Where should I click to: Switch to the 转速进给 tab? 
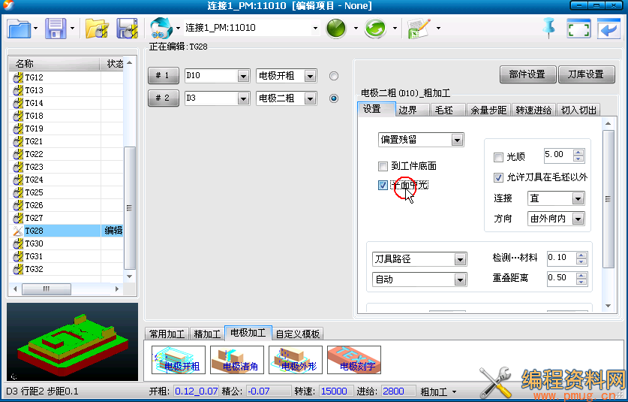pos(533,110)
